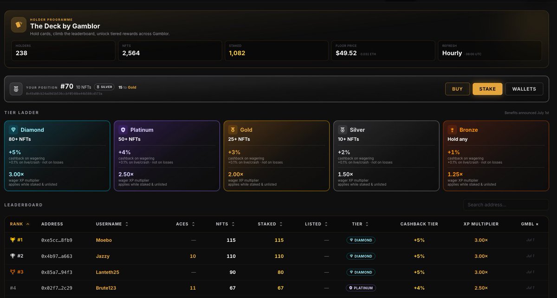Image resolution: width=557 pixels, height=298 pixels.
Task: Click address 0xe5cc…8fb9
Action: (x=57, y=240)
